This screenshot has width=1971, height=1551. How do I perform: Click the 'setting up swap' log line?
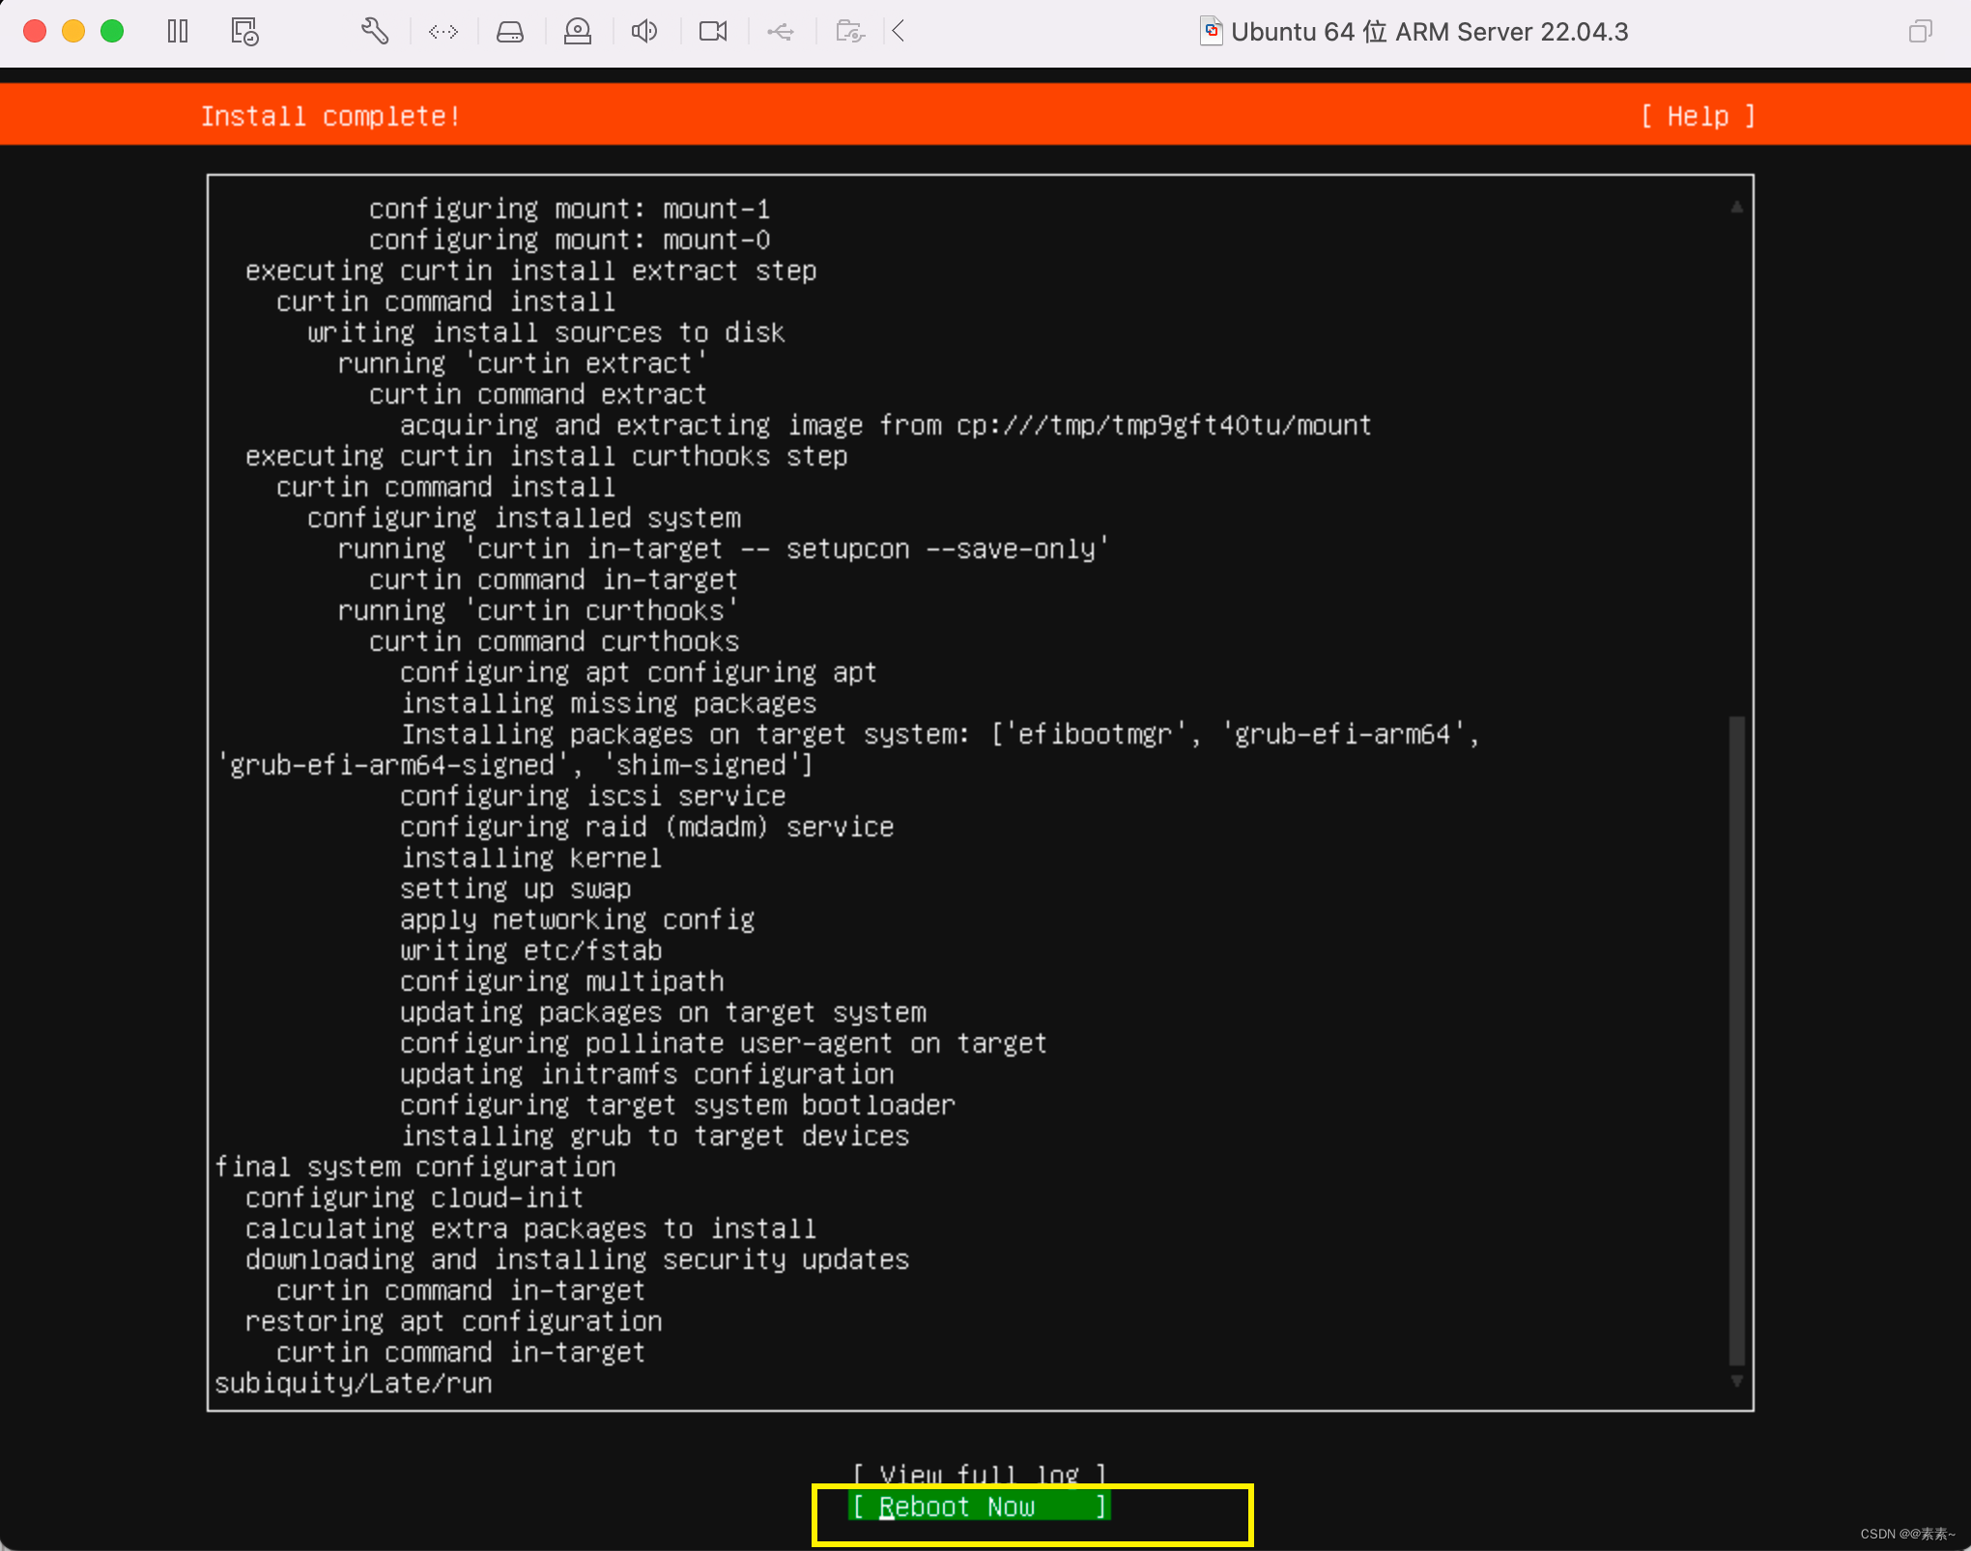(x=516, y=888)
